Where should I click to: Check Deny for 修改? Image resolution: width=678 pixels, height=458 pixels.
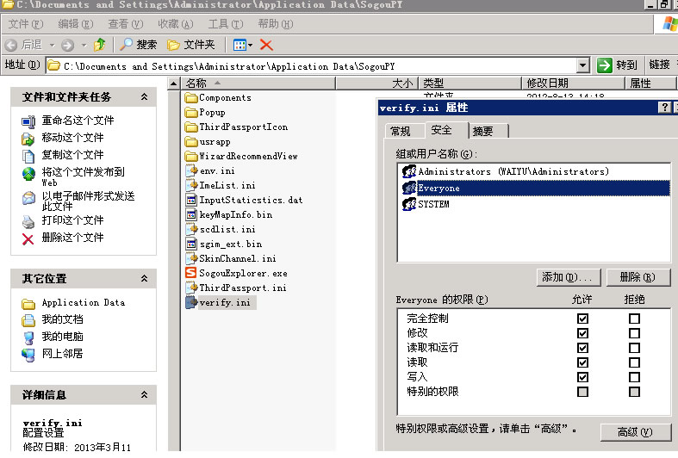tap(634, 333)
